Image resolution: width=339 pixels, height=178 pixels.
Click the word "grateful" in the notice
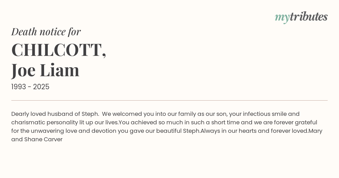tap(306, 123)
